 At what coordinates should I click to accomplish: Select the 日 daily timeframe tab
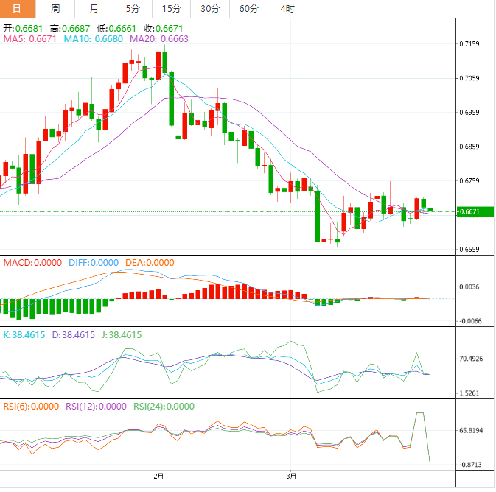click(x=17, y=9)
